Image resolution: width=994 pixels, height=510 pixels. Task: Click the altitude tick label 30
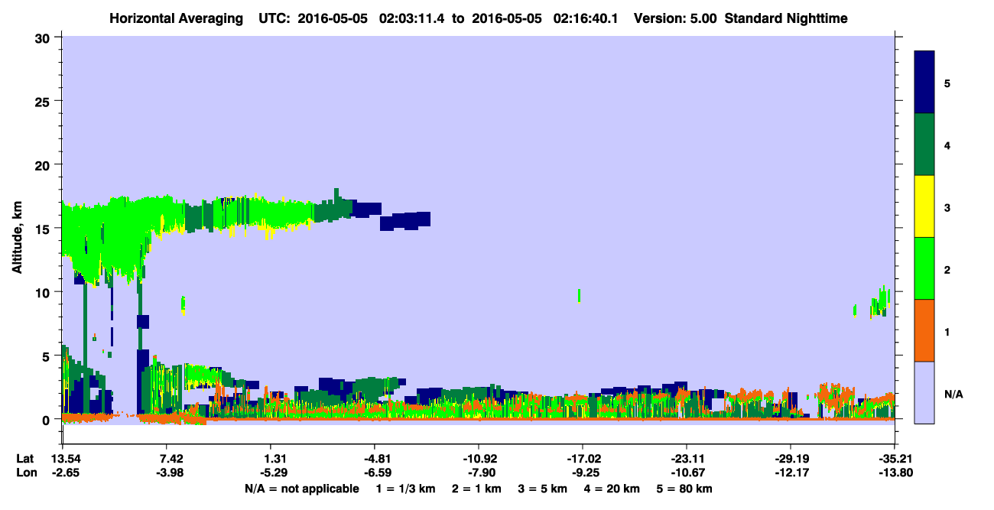(x=44, y=38)
